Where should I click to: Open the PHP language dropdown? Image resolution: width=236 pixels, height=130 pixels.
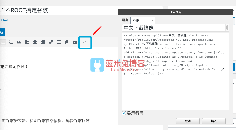(143, 20)
